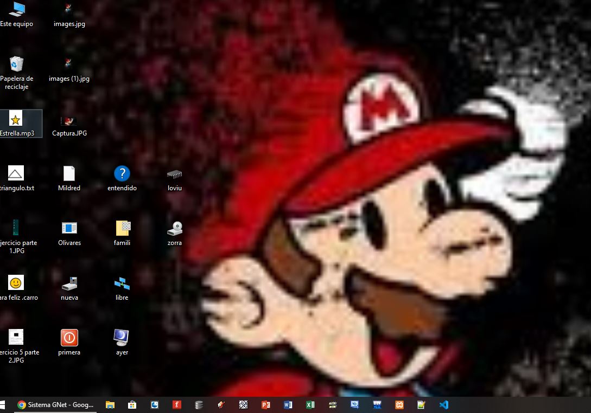Click the Windows Start button
The width and height of the screenshot is (591, 413).
click(x=2, y=404)
